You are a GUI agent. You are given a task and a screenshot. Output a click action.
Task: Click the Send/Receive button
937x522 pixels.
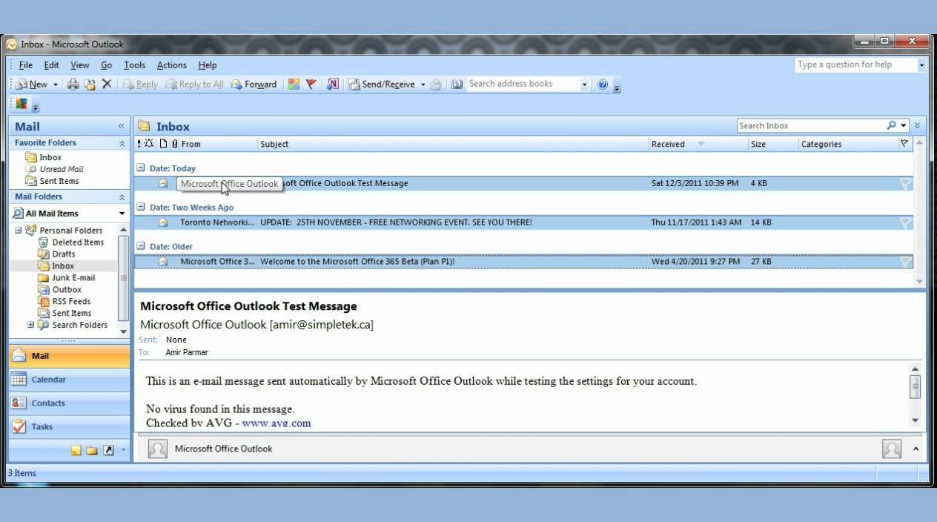point(382,85)
